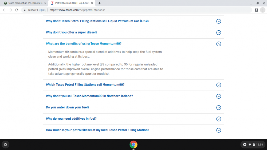
Task: Click 'Additionally, the higher octane level' paragraph
Action: (x=105, y=69)
